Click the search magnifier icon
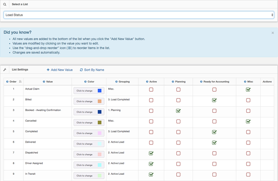This screenshot has width=278, height=181. point(5,4)
